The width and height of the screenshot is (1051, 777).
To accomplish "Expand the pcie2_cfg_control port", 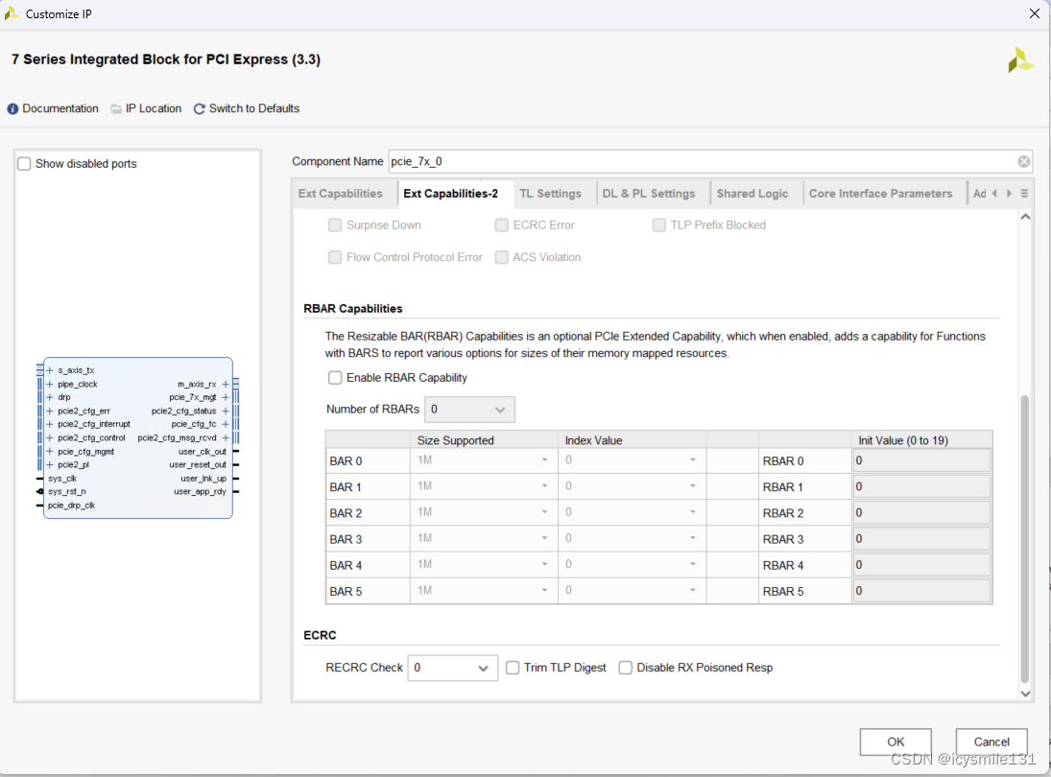I will tap(49, 437).
